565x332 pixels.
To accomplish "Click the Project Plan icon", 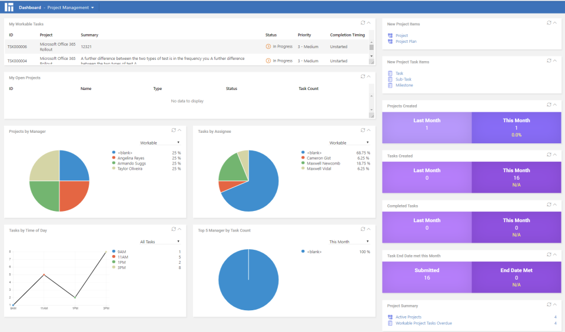I will tap(390, 42).
